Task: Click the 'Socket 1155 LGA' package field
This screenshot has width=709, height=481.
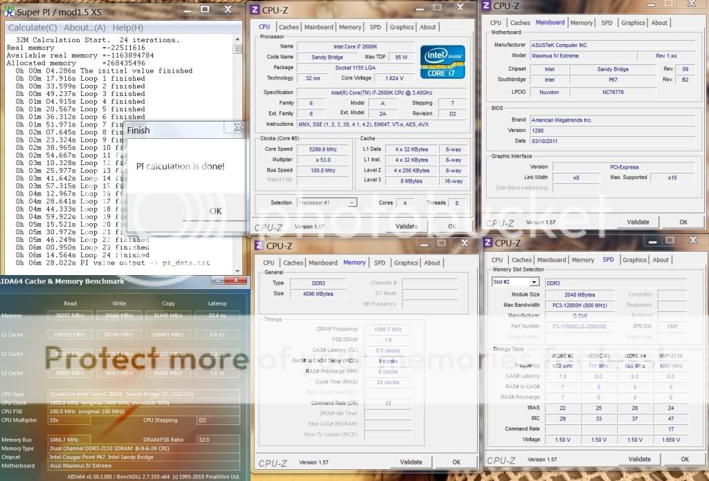Action: [x=355, y=68]
